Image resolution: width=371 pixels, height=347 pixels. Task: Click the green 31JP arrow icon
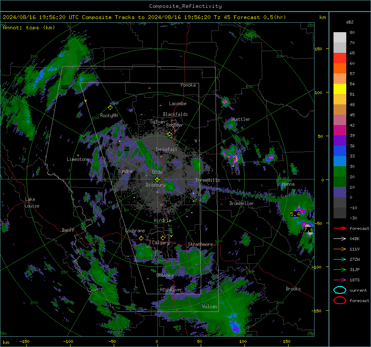coord(340,269)
